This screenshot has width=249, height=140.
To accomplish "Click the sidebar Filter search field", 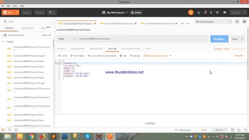I will (27, 21).
